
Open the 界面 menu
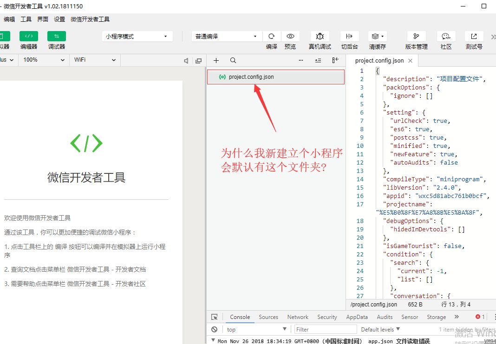point(43,19)
